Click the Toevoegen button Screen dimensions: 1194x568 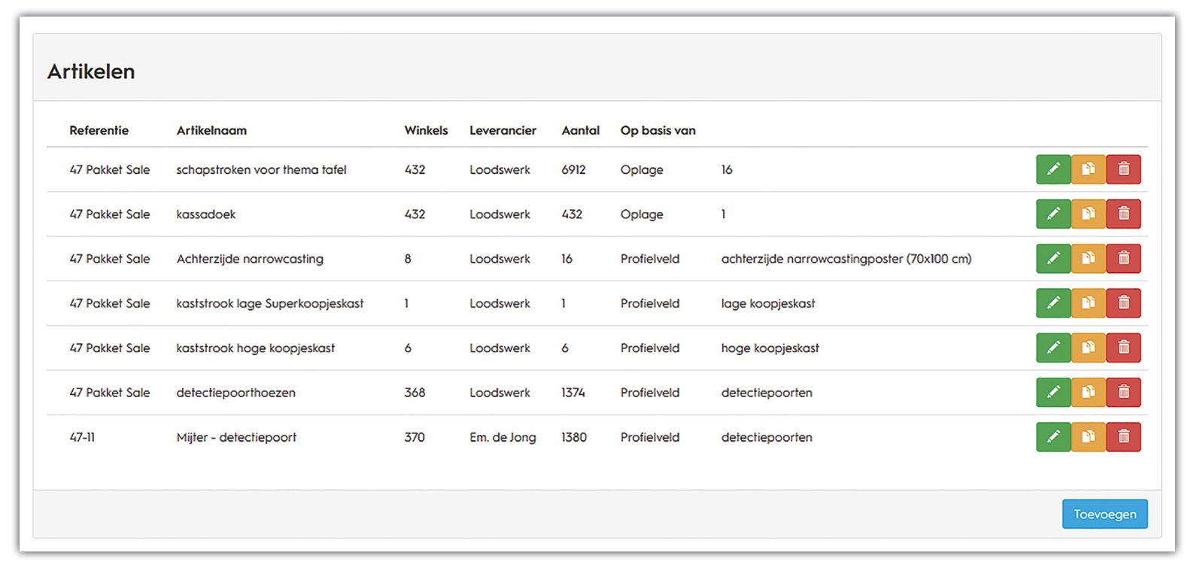pyautogui.click(x=1104, y=514)
